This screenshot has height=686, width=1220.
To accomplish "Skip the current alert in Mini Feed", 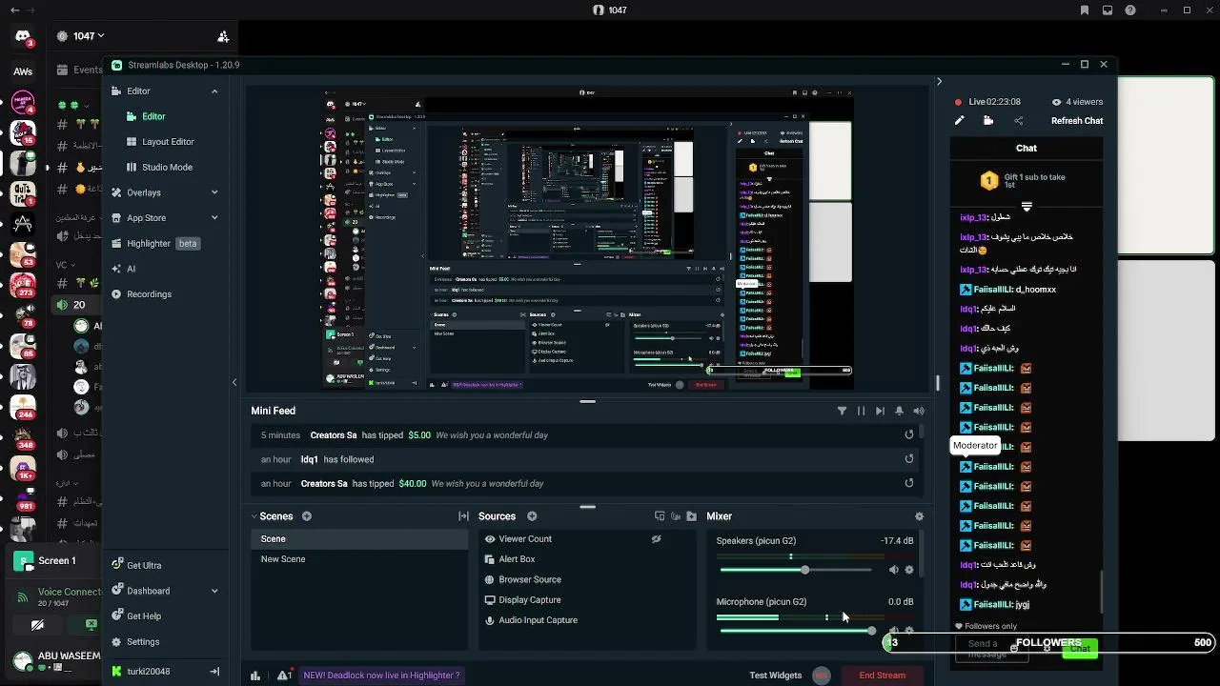I will click(880, 411).
